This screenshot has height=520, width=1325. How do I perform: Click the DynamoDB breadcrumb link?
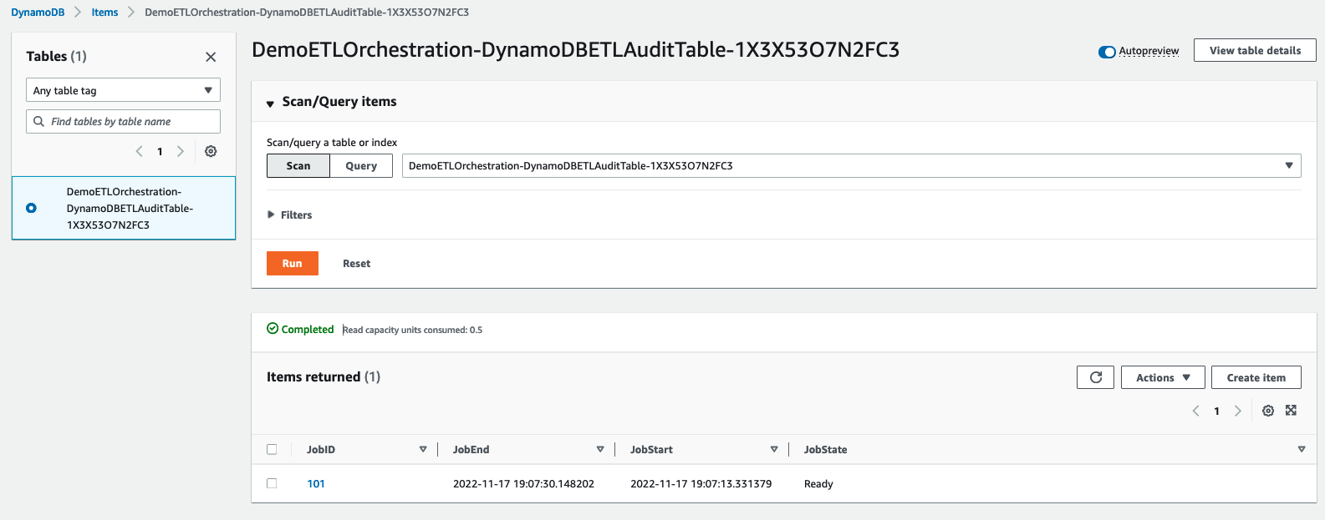38,13
